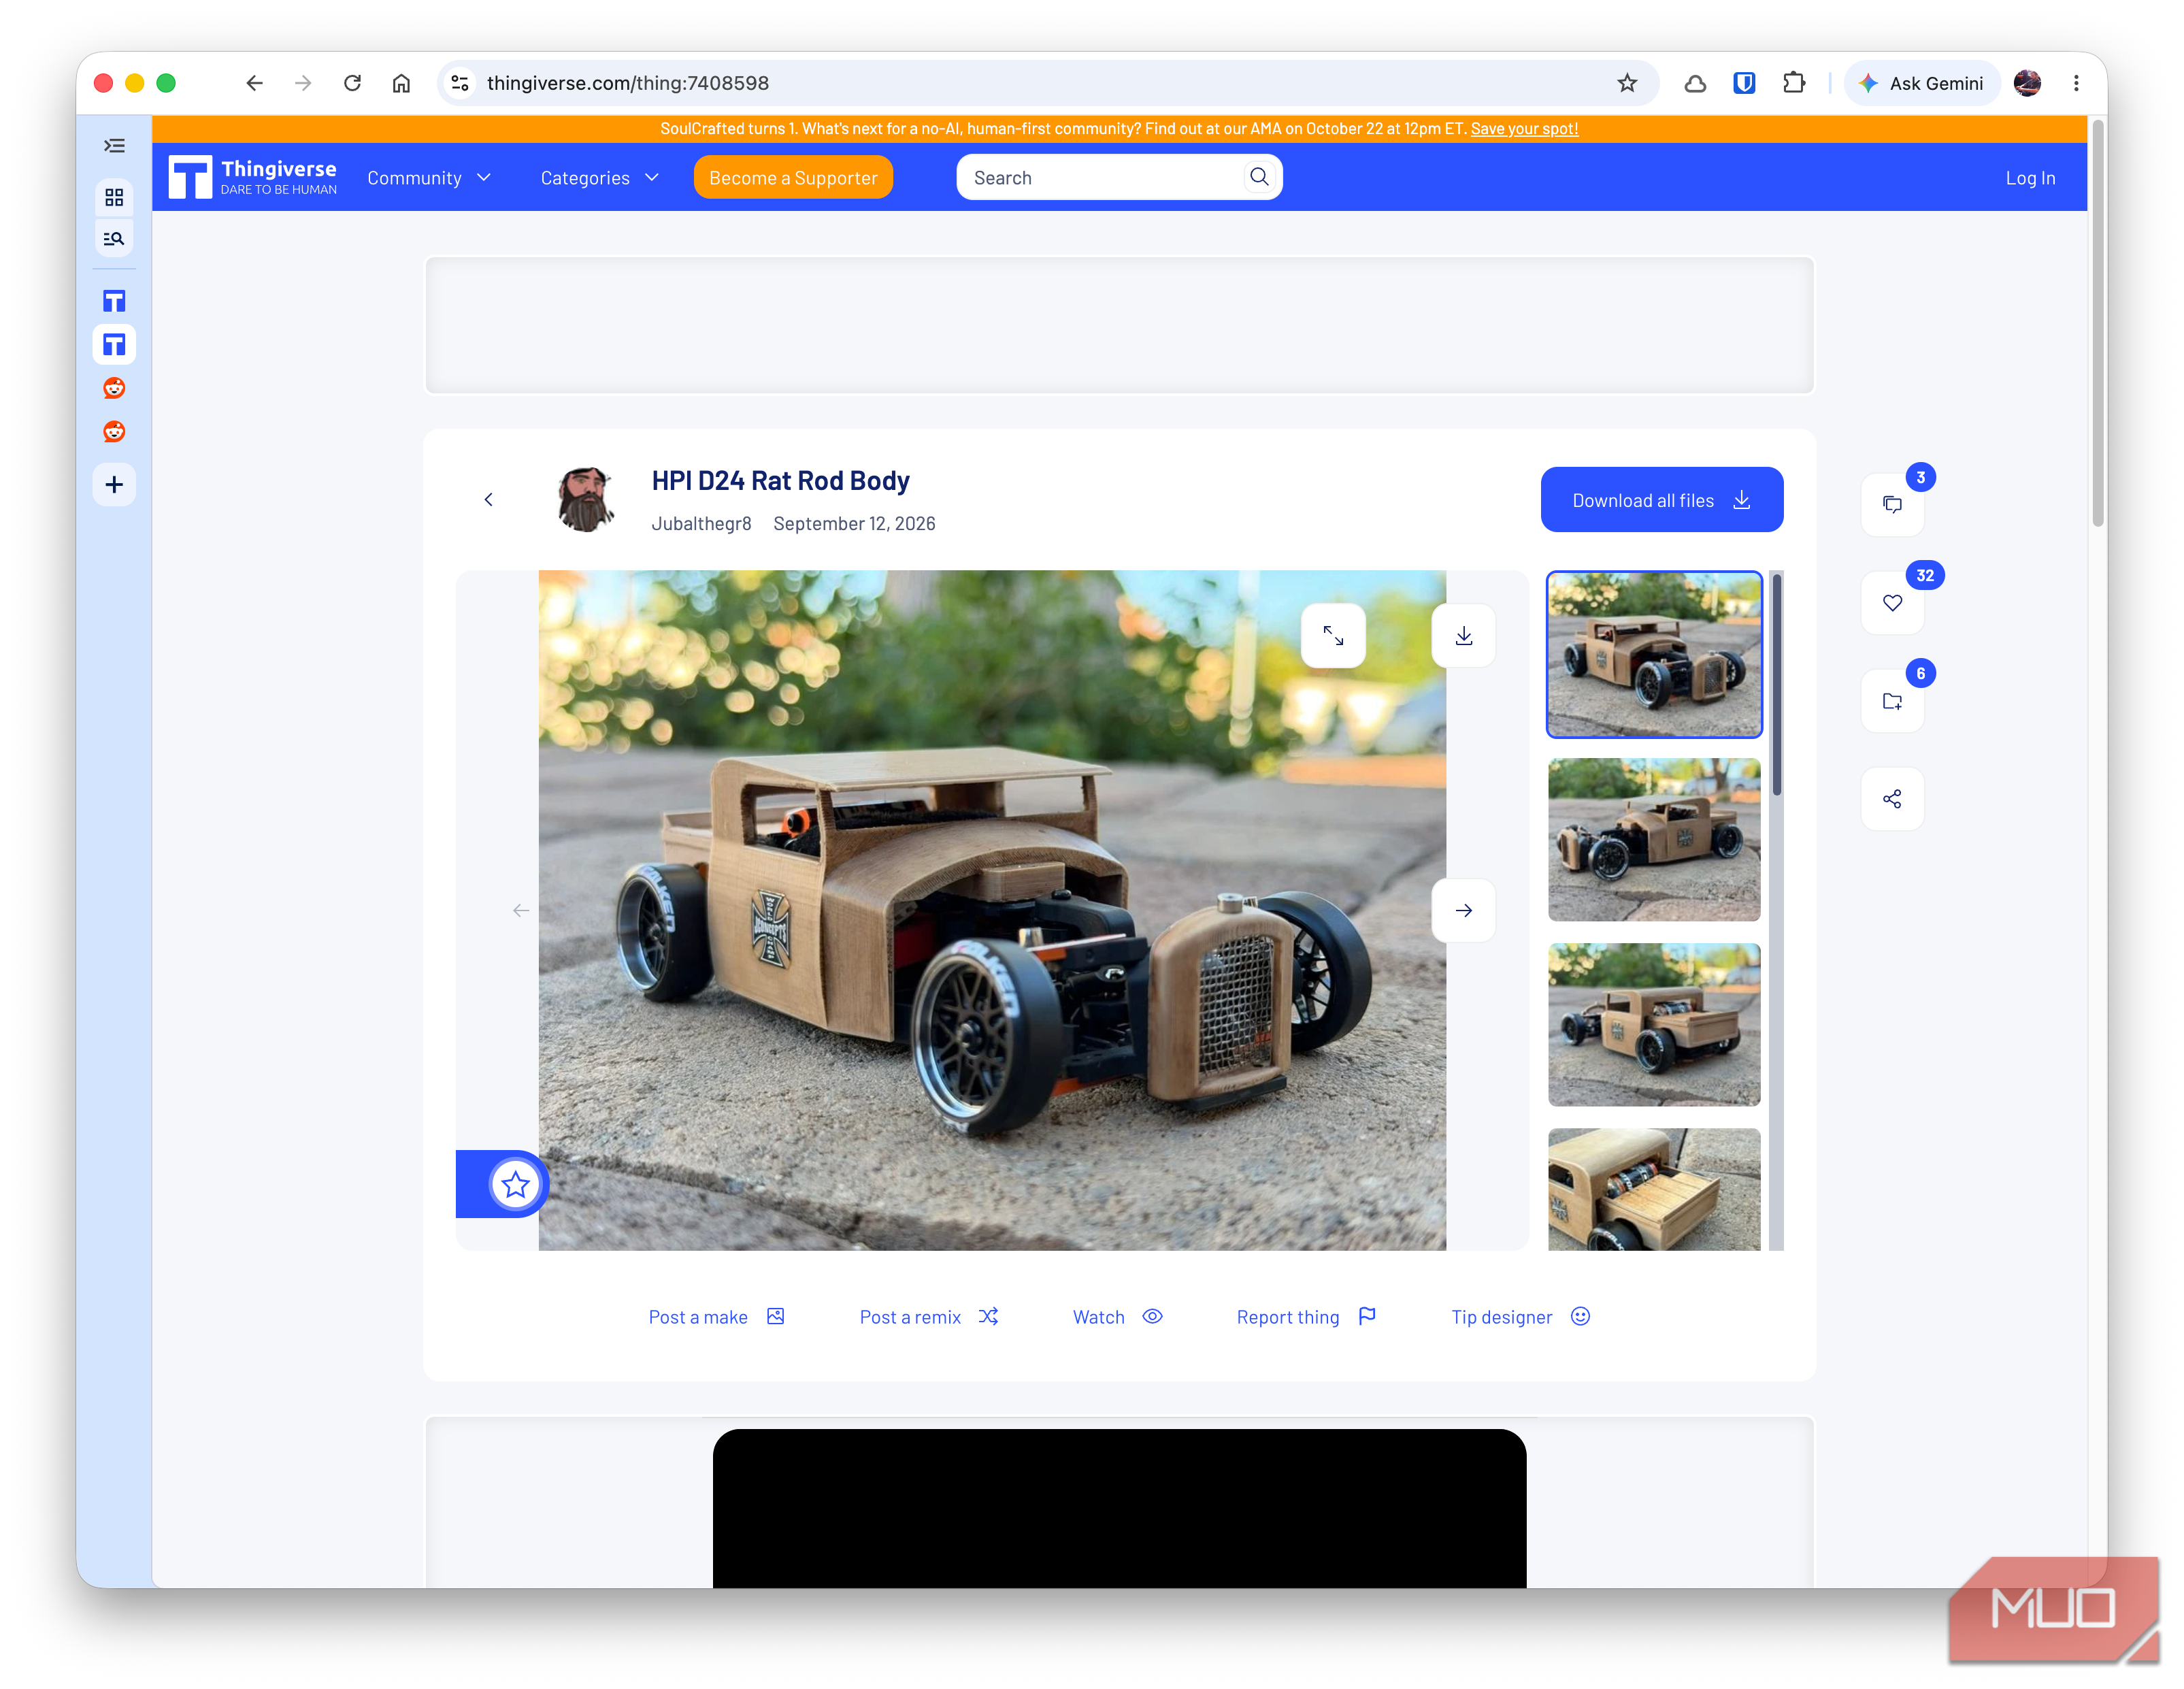
Task: Click the featured star badge
Action: 516,1185
